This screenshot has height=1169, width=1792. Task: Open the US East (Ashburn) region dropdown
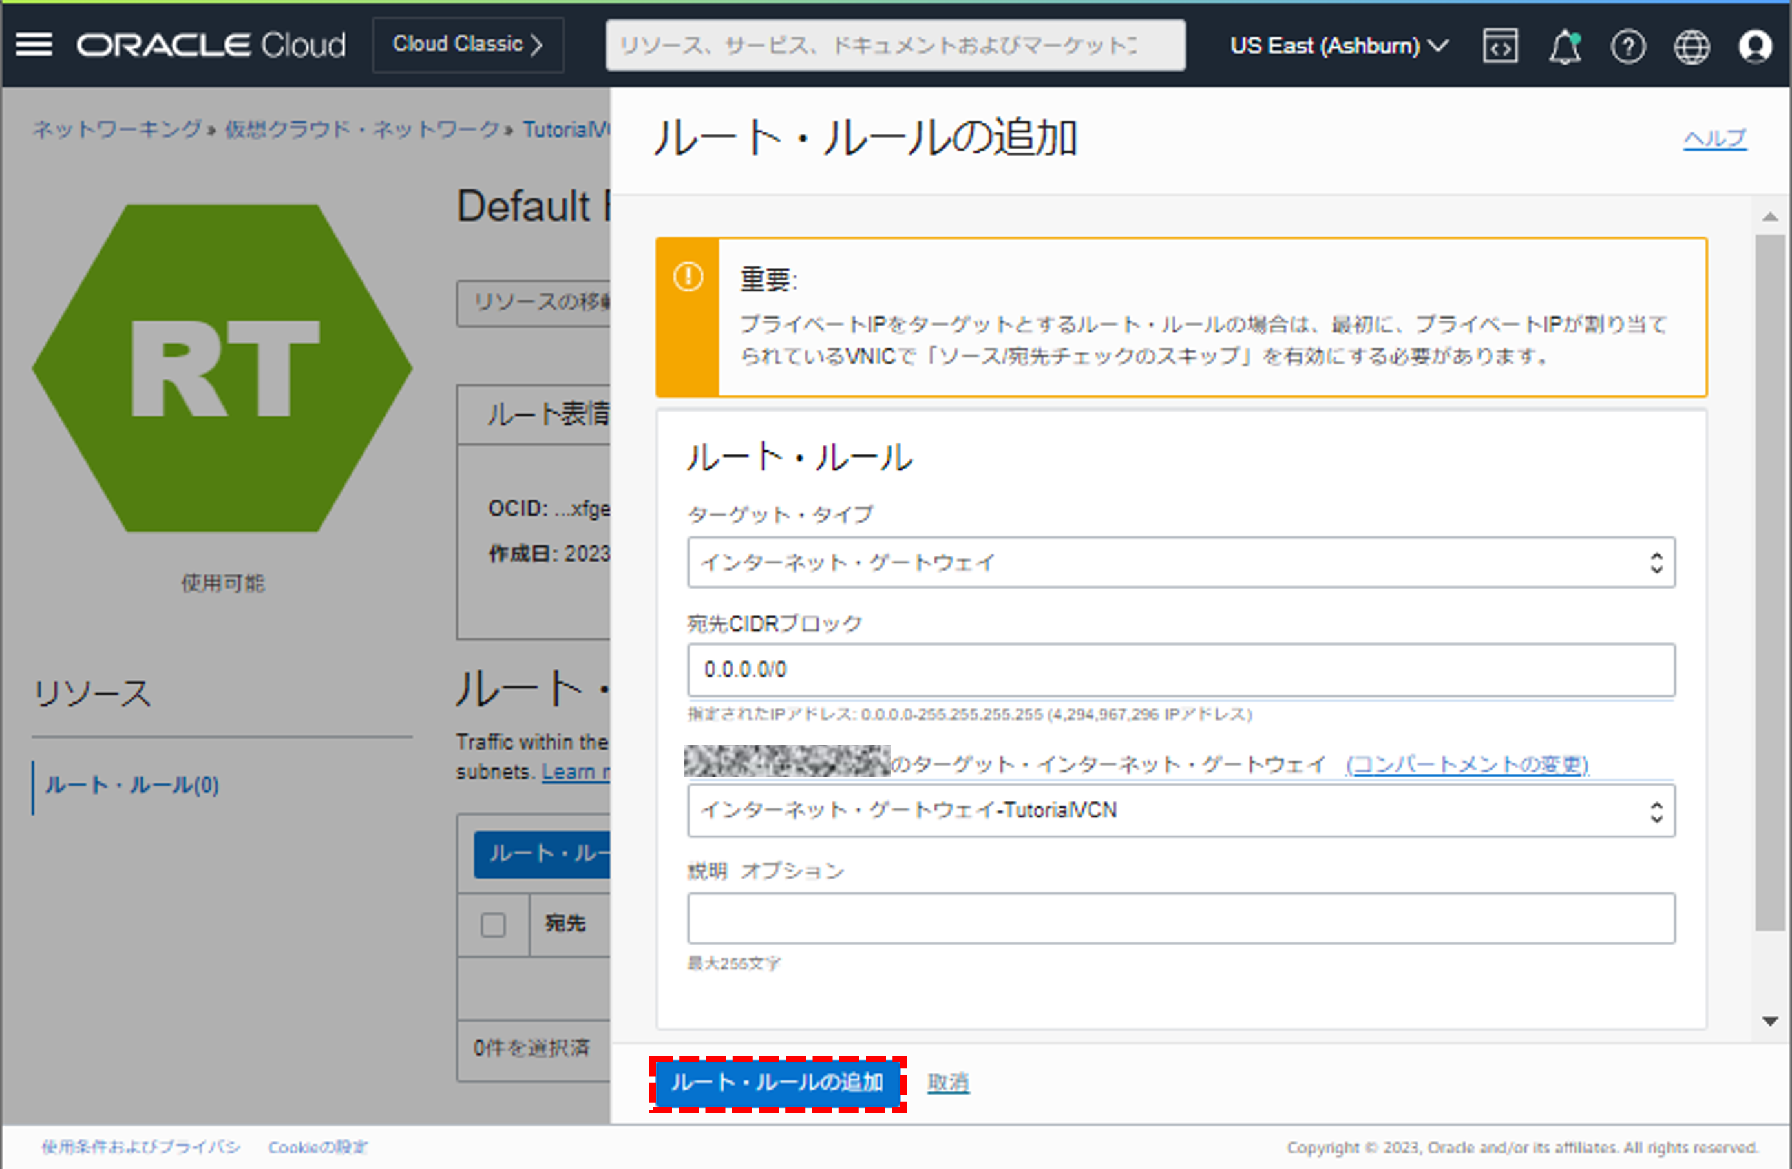coord(1339,46)
